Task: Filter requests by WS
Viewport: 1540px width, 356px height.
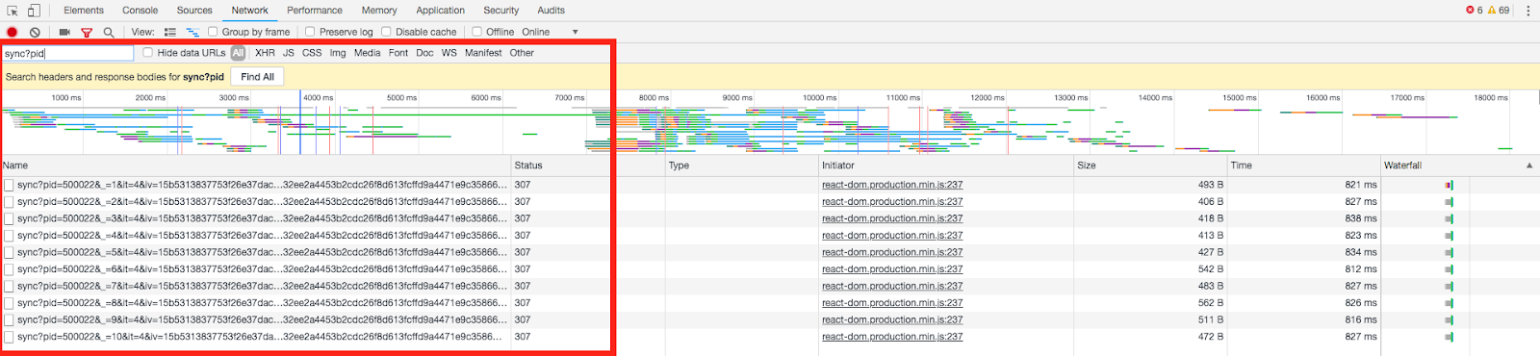Action: pos(449,53)
